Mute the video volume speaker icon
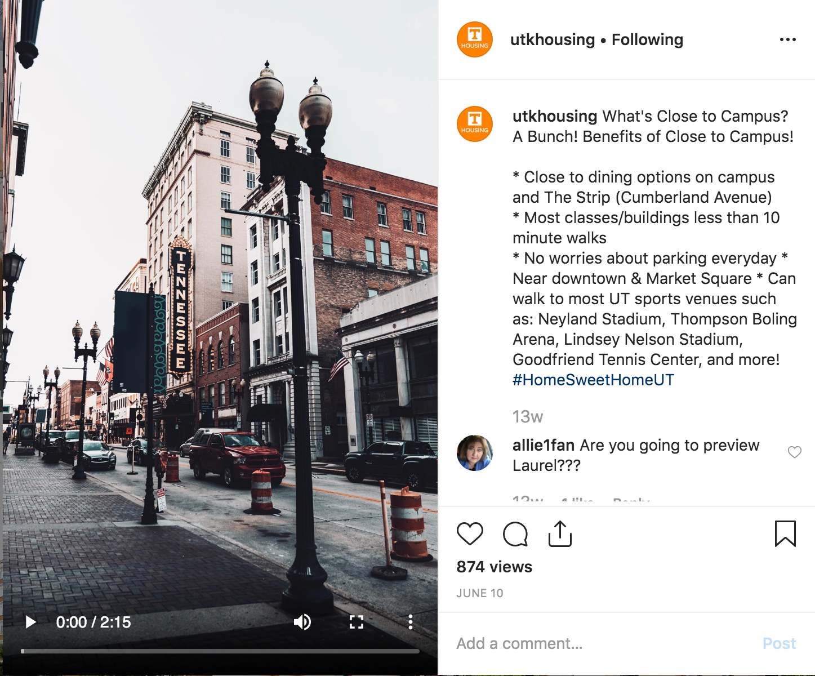 [302, 622]
